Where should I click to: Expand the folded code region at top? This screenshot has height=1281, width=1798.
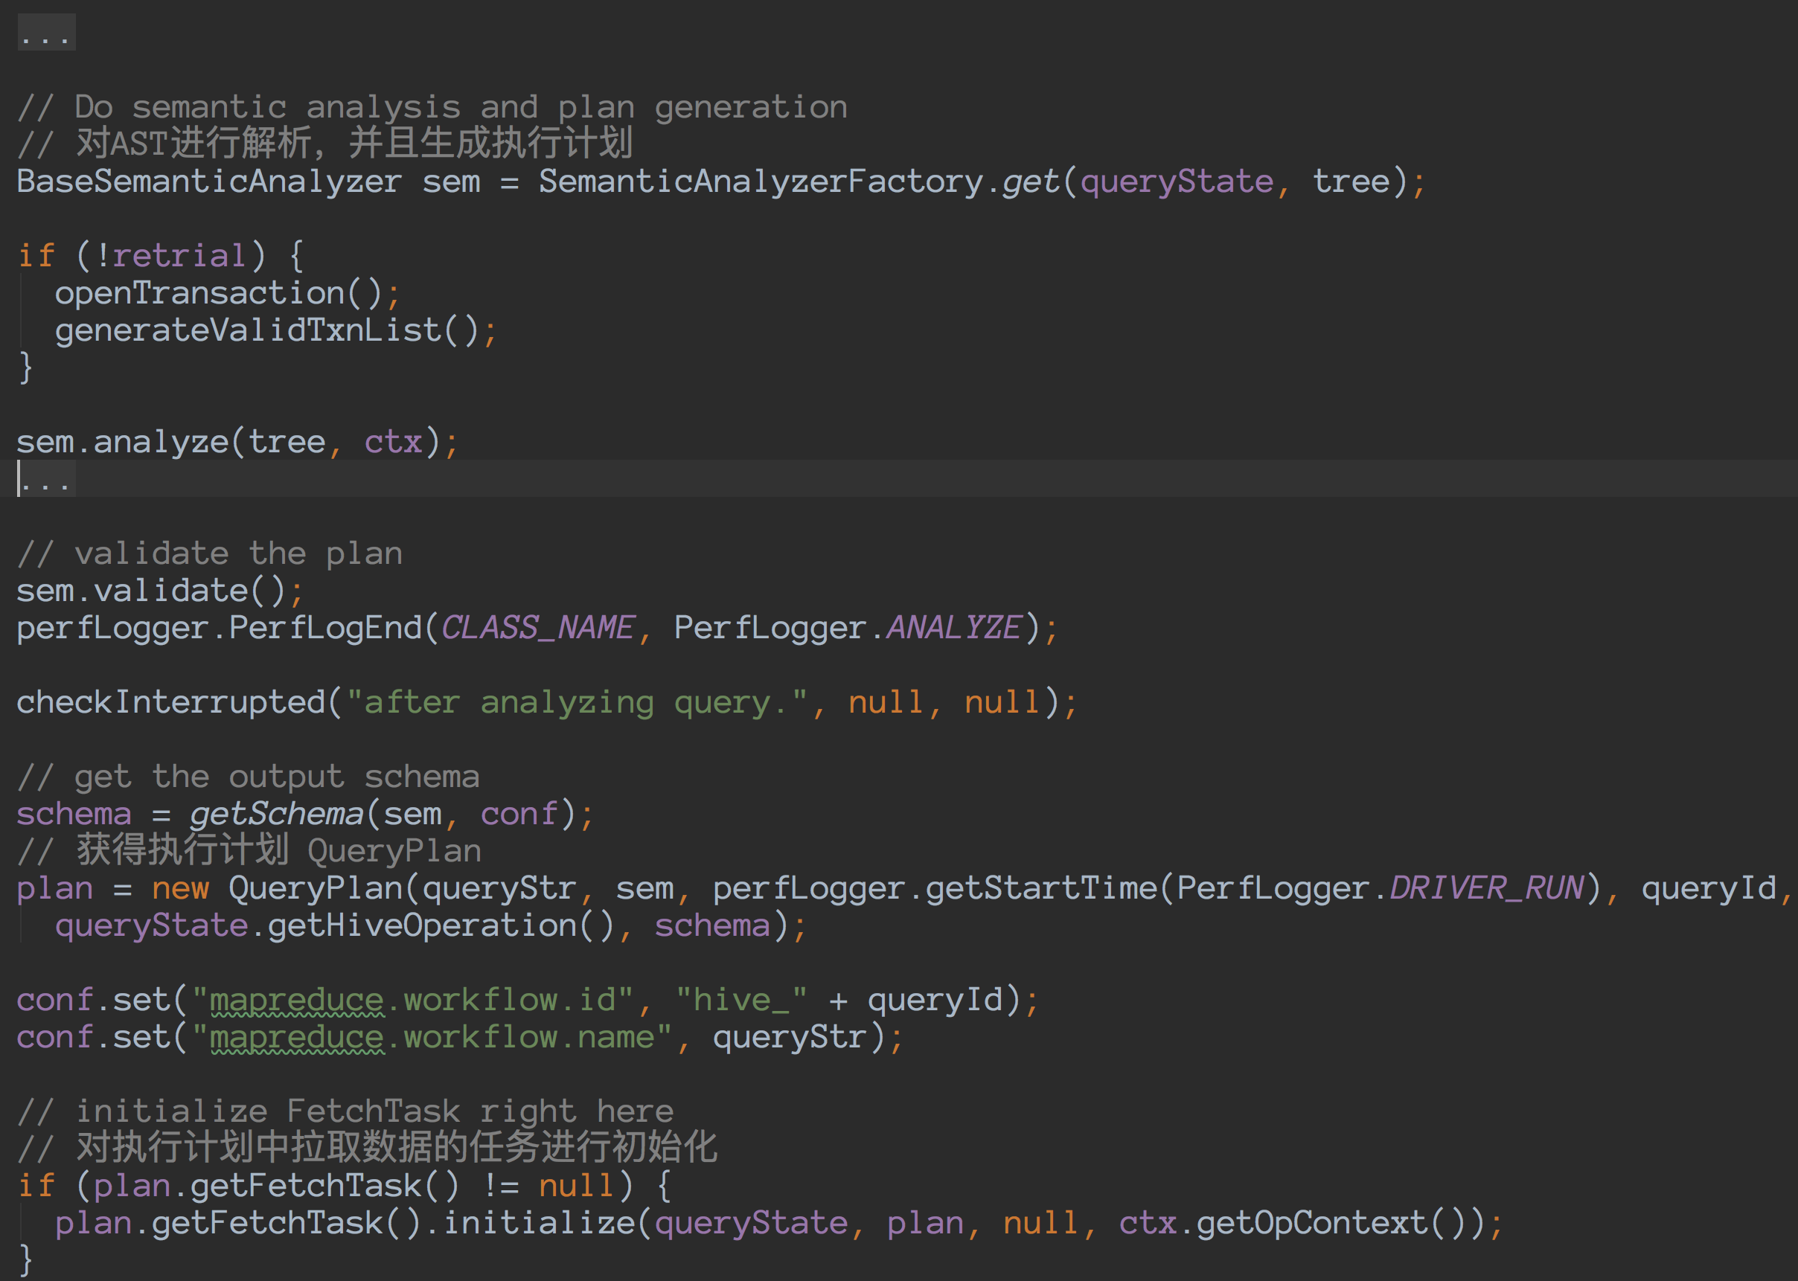tap(45, 33)
